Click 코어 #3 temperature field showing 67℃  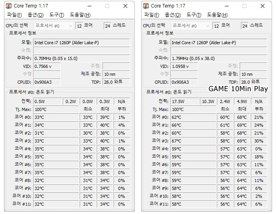point(193,141)
